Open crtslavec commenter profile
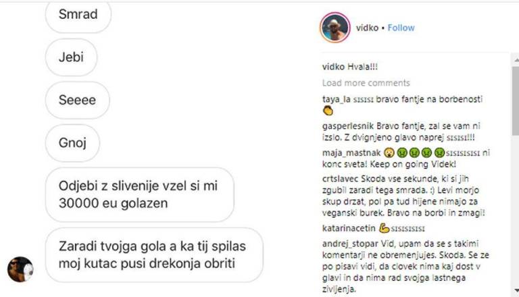The height and width of the screenshot is (297, 519). pyautogui.click(x=340, y=179)
